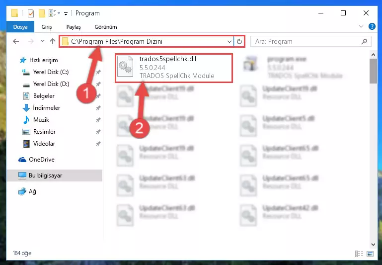Click the address bar path field
Image resolution: width=382 pixels, height=265 pixels.
click(x=146, y=41)
